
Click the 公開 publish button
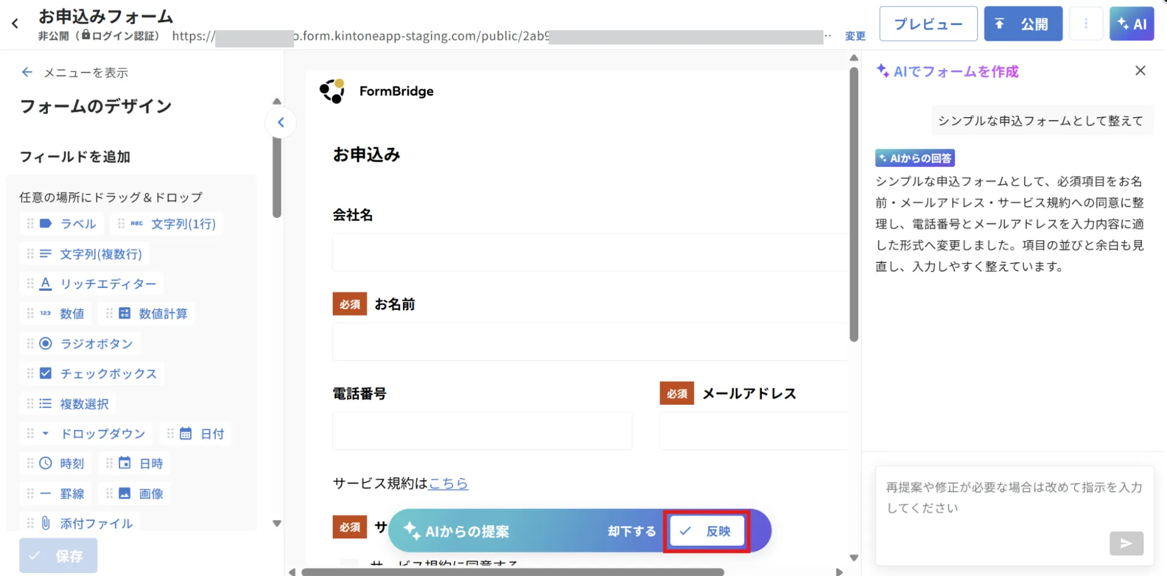click(x=1023, y=24)
